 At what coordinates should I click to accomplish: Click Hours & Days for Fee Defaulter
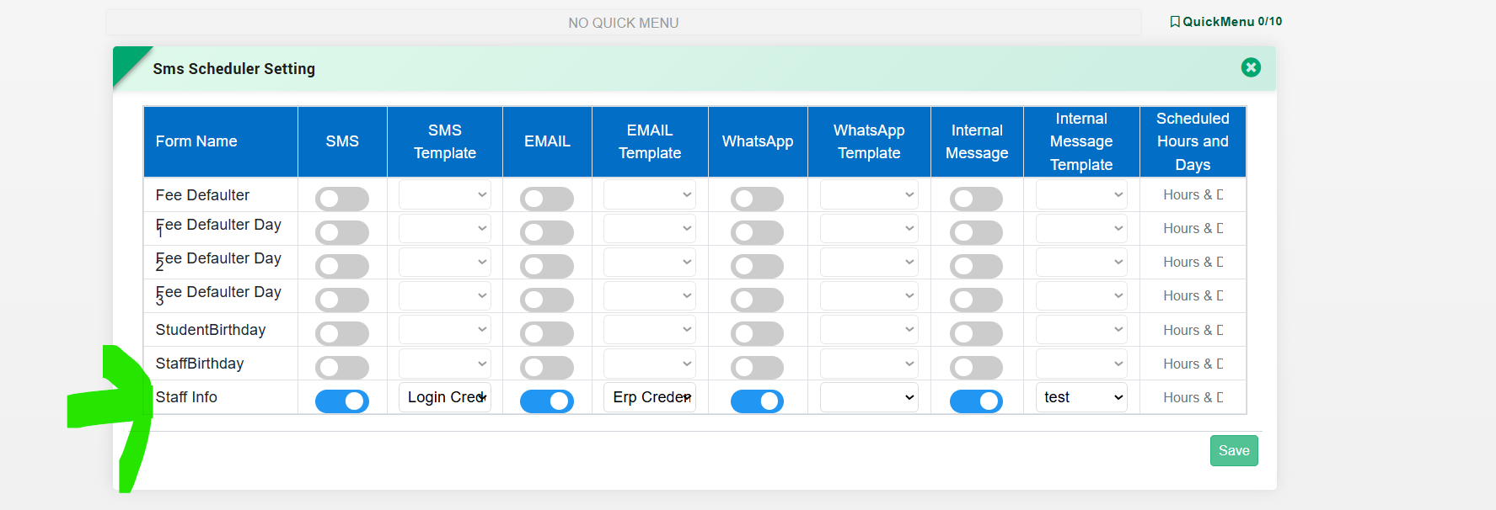coord(1193,194)
